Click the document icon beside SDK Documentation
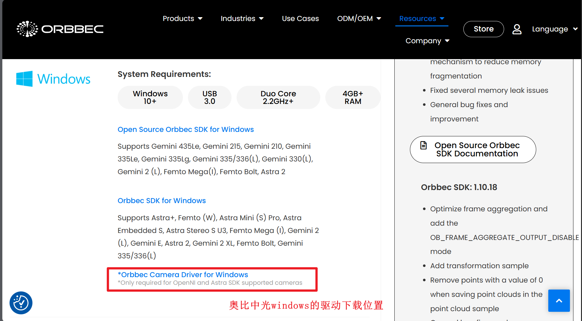Screen dimensions: 582x321 click(423, 145)
